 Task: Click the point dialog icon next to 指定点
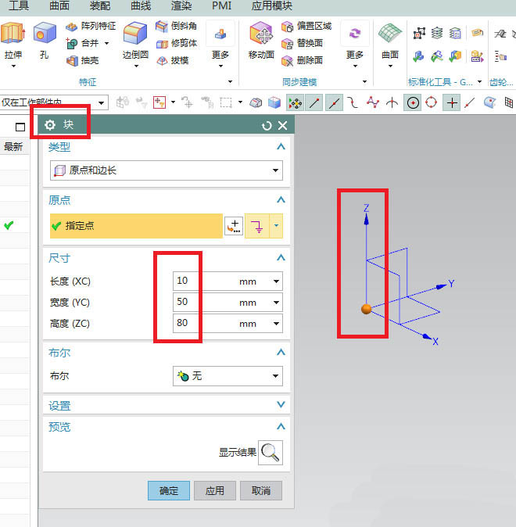[x=234, y=226]
